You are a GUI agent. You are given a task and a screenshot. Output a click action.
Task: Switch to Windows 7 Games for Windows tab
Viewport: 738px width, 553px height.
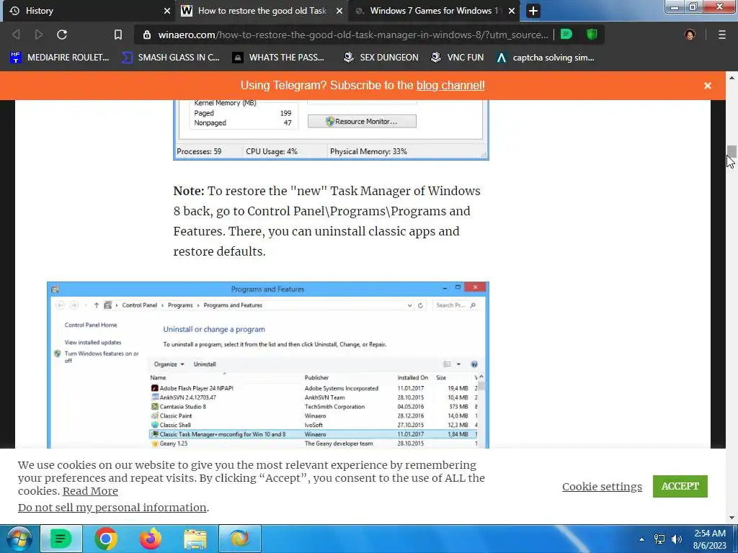[x=433, y=11]
